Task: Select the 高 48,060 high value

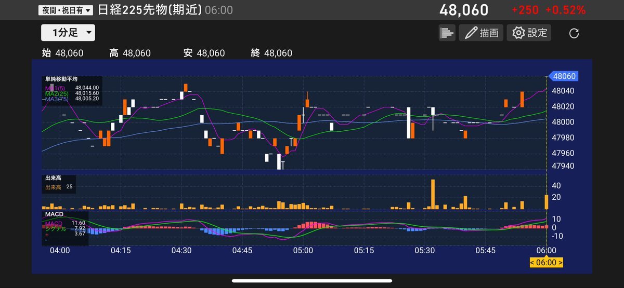Action: tap(130, 53)
